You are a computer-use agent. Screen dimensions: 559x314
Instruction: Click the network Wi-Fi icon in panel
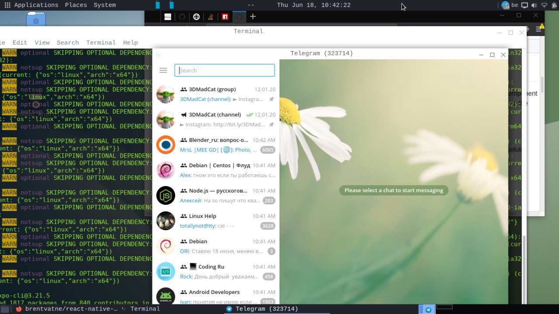(x=544, y=5)
